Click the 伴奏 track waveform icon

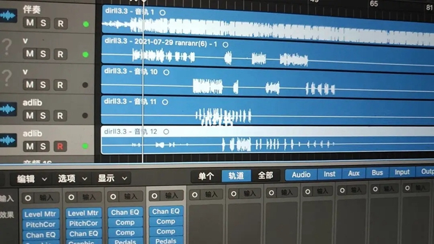pos(8,15)
